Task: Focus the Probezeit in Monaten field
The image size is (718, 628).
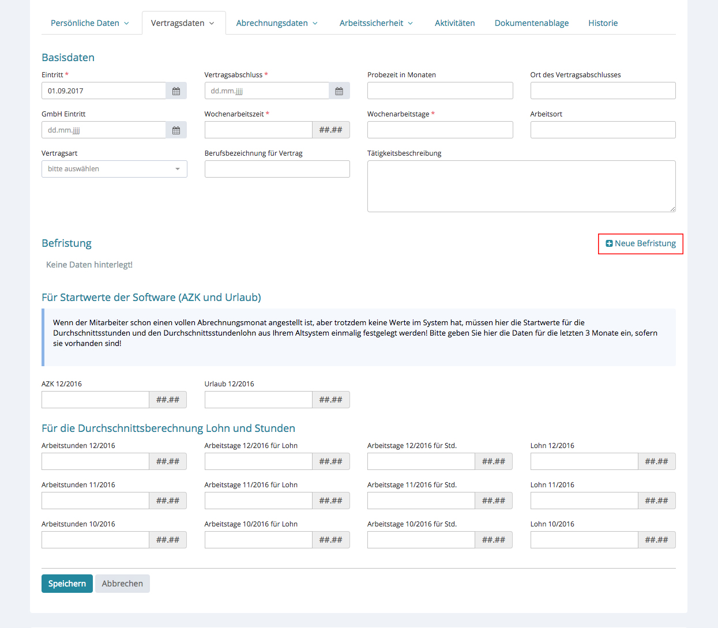Action: 439,91
